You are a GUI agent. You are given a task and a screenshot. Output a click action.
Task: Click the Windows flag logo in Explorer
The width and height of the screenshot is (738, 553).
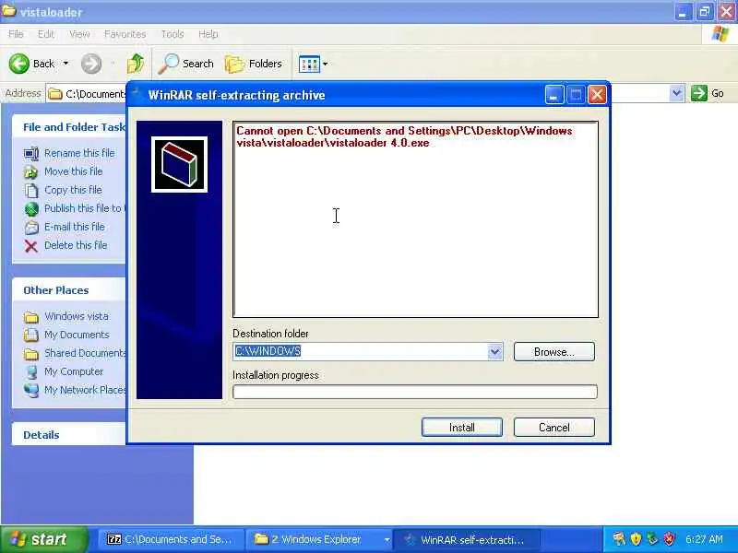(720, 34)
